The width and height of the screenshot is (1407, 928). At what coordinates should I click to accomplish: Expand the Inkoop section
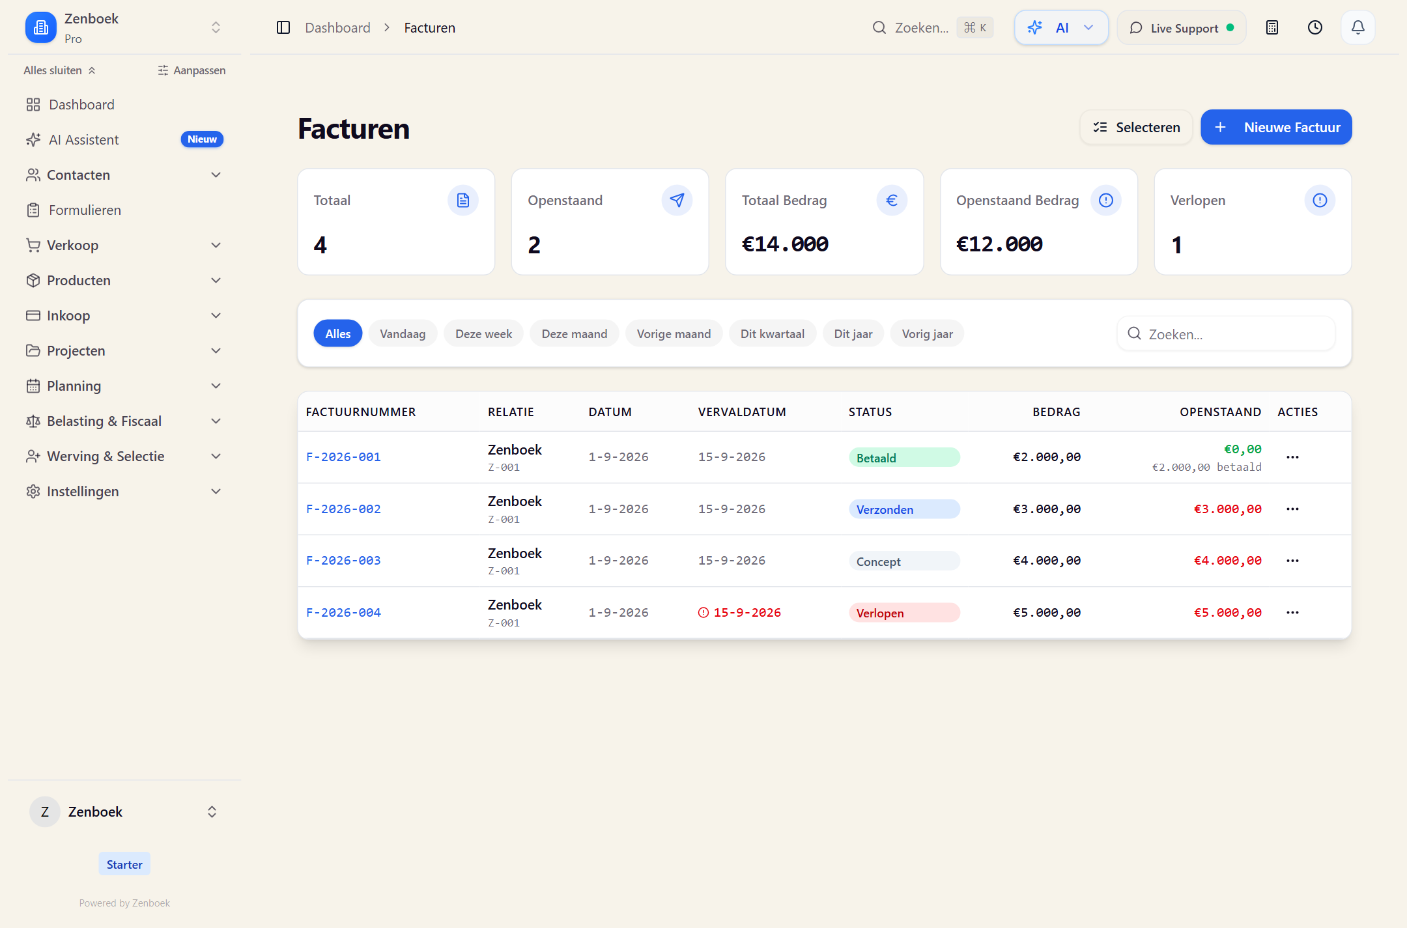tap(124, 315)
